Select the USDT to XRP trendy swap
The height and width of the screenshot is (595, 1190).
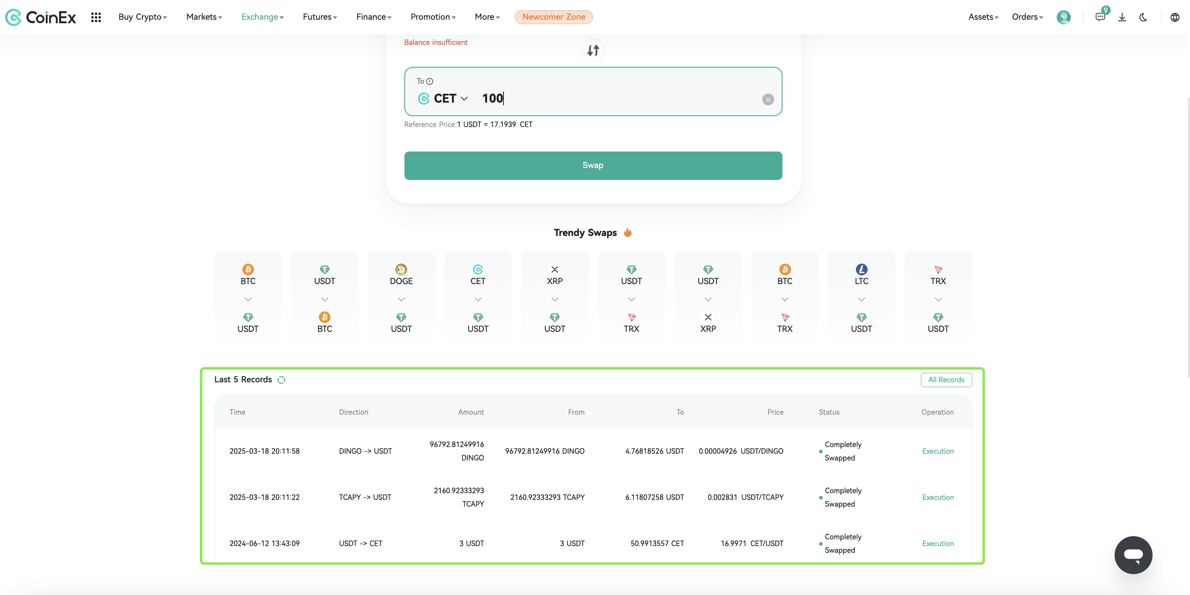tap(708, 298)
